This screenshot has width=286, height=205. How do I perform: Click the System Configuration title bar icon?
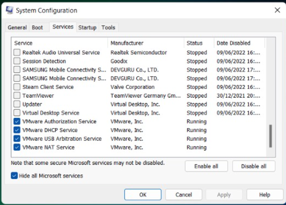pos(10,10)
